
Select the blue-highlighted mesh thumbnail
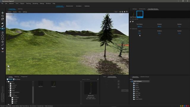click(x=140, y=14)
